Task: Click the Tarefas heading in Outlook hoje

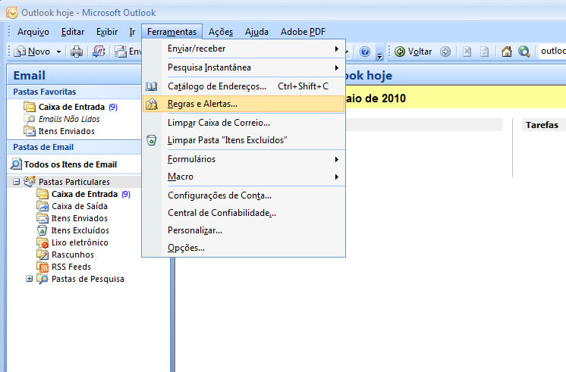Action: pyautogui.click(x=542, y=125)
